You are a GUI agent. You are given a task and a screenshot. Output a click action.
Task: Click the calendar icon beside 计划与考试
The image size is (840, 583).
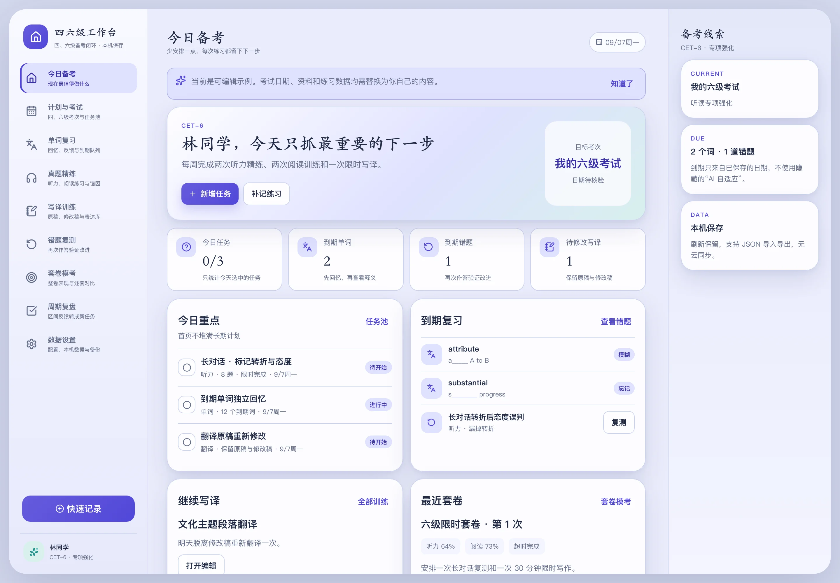pos(32,111)
